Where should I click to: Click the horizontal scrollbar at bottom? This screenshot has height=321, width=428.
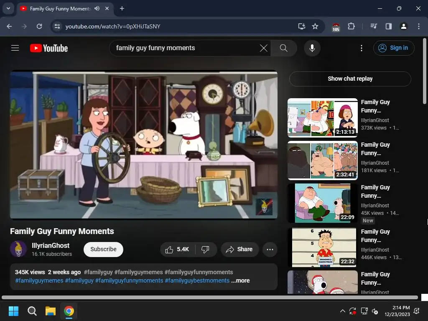[x=210, y=297]
